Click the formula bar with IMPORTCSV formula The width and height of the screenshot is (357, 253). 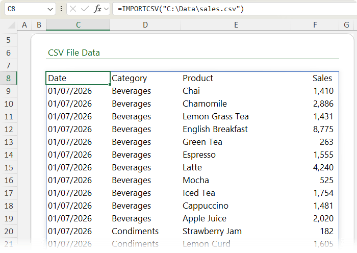click(235, 9)
